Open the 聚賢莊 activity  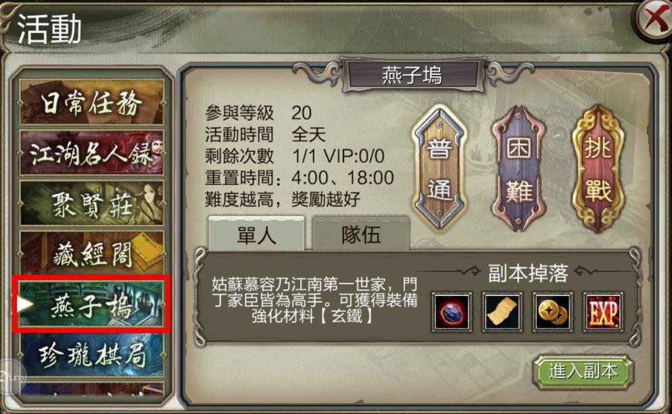tap(91, 203)
